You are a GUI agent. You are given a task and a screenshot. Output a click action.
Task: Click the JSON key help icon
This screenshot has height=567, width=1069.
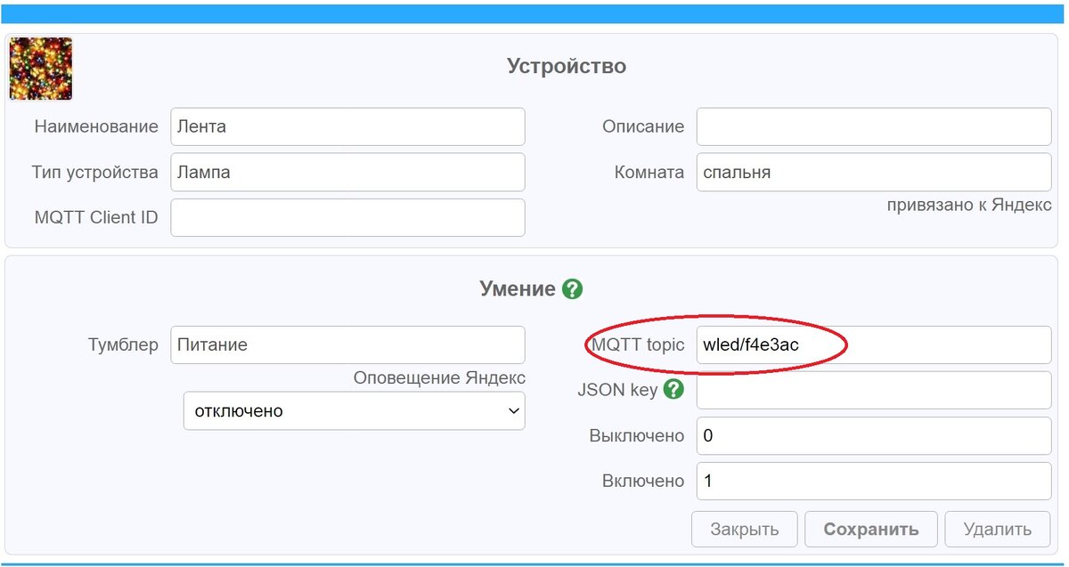[674, 389]
